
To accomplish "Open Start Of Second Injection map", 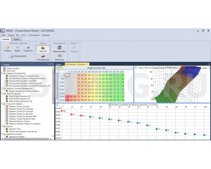I will (21, 101).
